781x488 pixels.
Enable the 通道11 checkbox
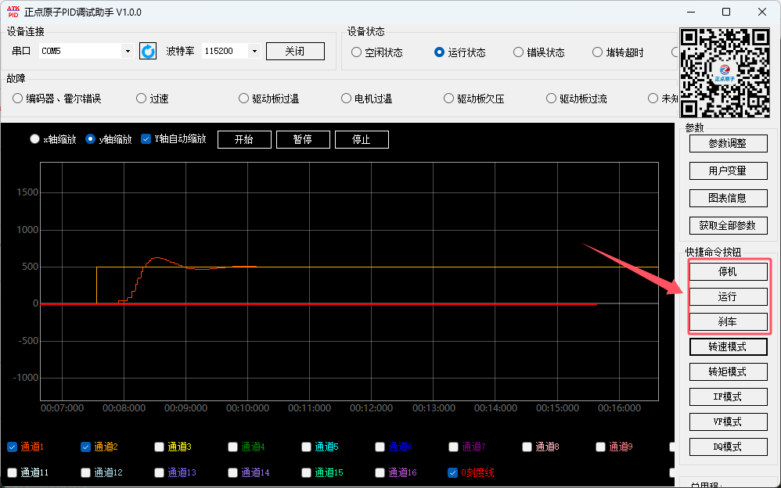(x=12, y=472)
